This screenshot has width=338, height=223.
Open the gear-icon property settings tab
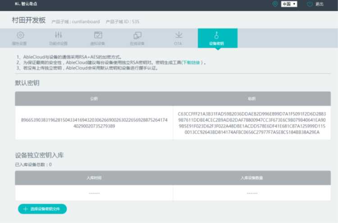click(x=20, y=38)
